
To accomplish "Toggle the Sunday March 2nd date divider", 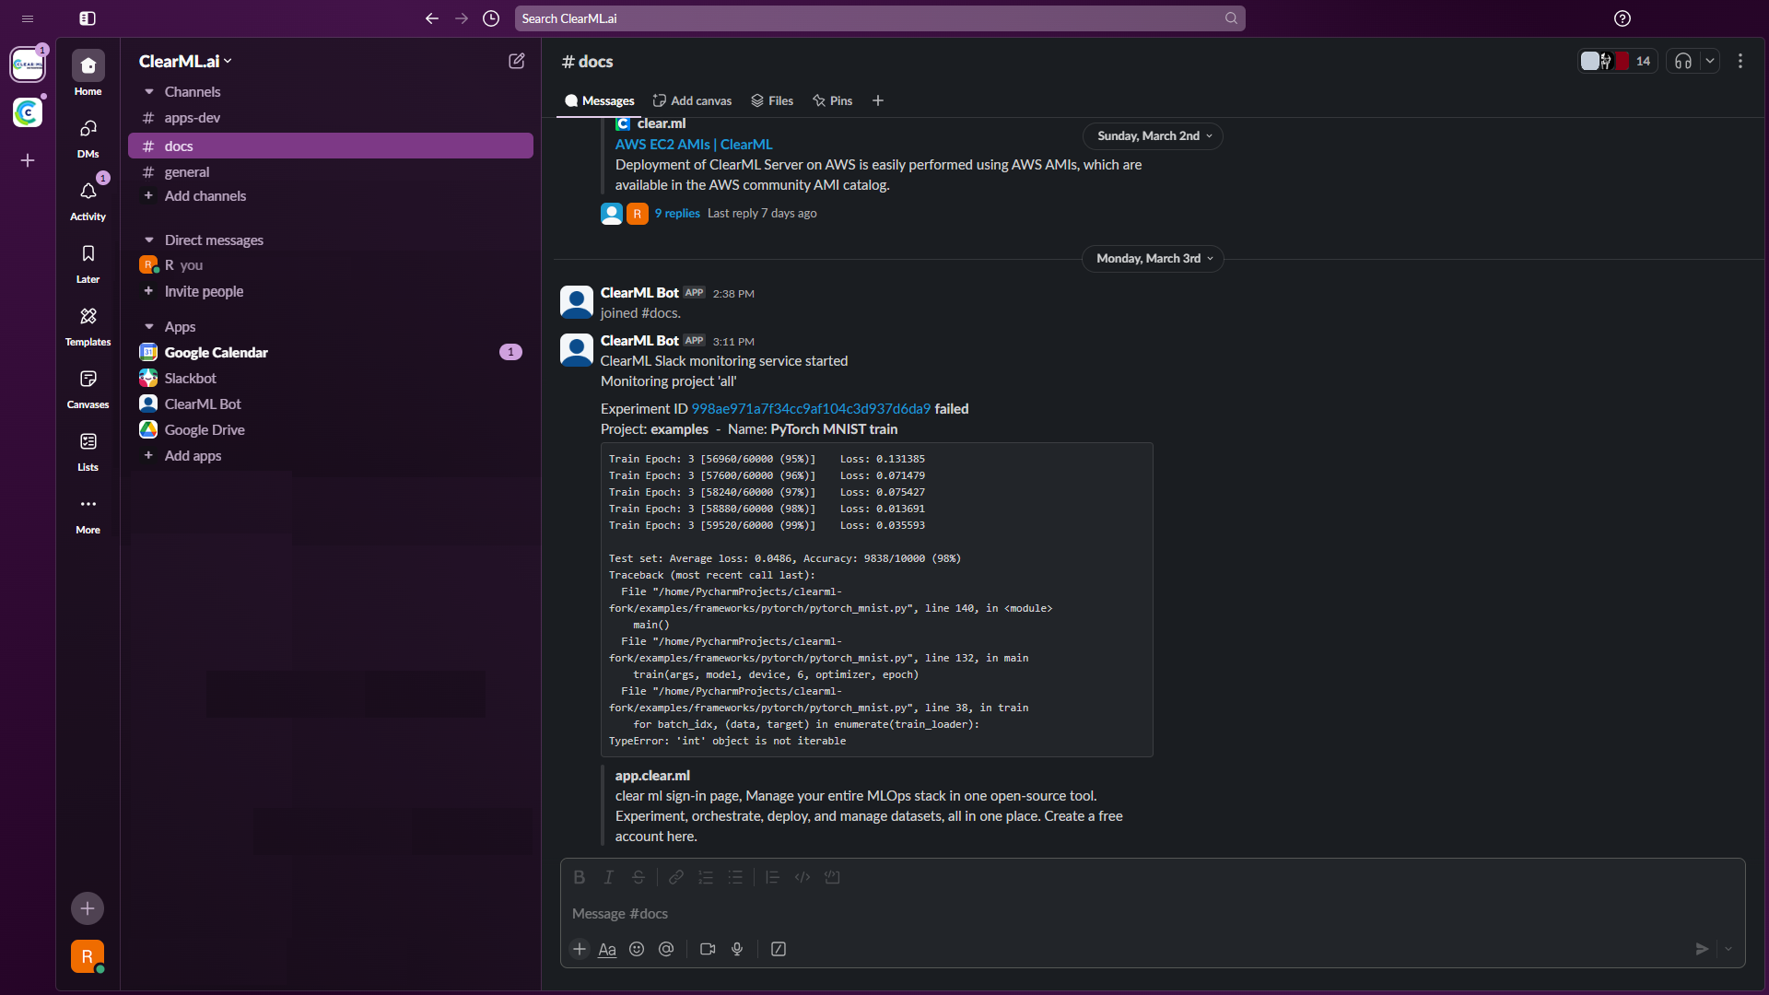I will point(1153,135).
